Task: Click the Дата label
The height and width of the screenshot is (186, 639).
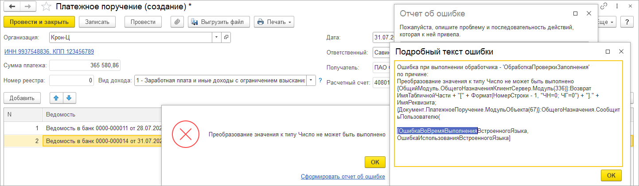Action: coord(333,38)
